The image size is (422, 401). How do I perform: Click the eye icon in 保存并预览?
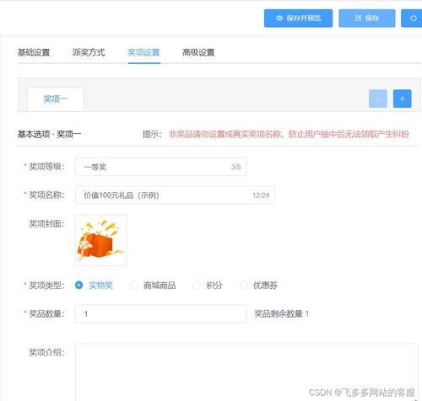[279, 19]
